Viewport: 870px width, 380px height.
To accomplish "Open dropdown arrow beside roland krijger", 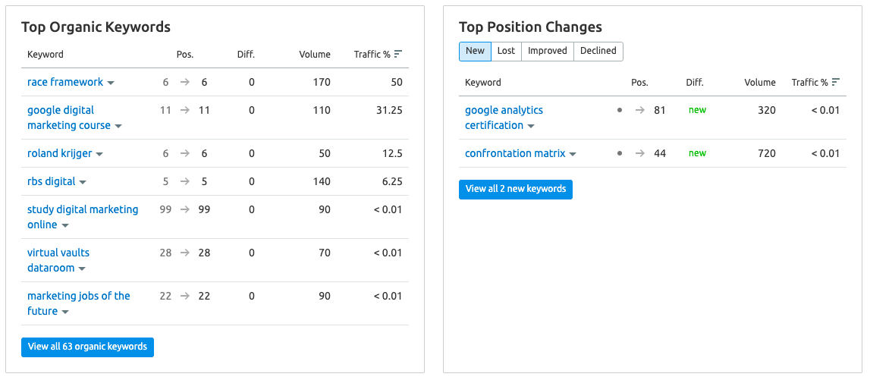I will [99, 154].
